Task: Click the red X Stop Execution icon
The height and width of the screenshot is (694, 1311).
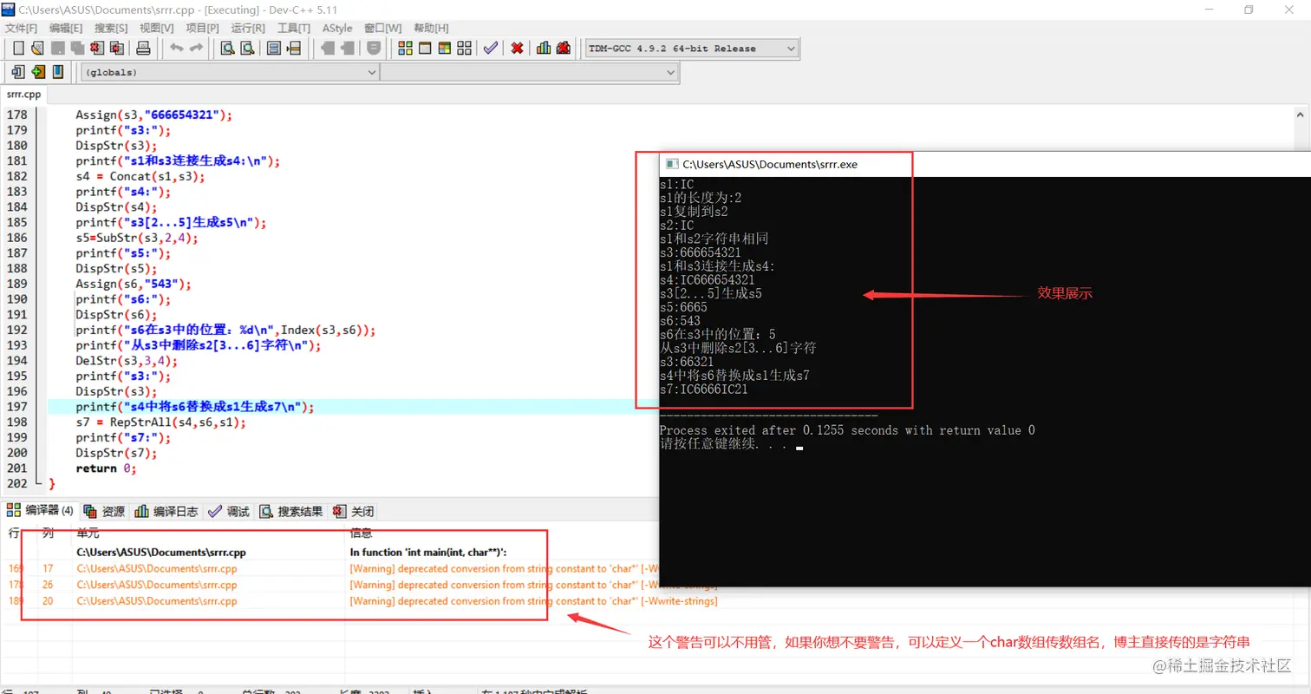Action: [517, 49]
